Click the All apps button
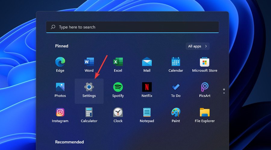271x150 pixels. pyautogui.click(x=198, y=46)
